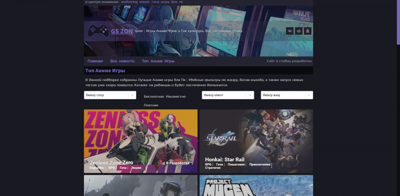Image resolution: width=400 pixels, height=196 pixels.
Task: Open the VK social icon
Action: [290, 31]
